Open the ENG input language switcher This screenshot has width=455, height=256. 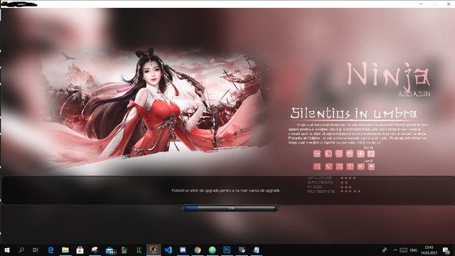pos(414,250)
